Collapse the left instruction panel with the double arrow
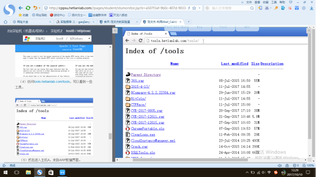 pyautogui.click(x=115, y=31)
